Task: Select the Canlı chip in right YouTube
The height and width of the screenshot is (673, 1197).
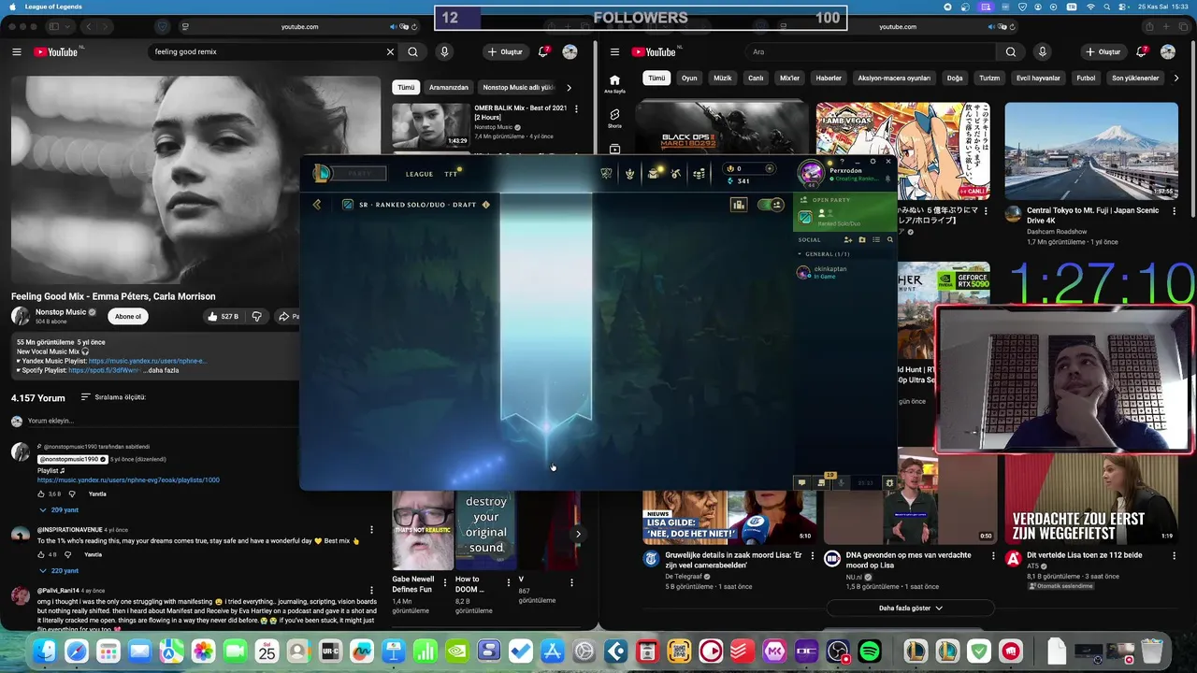Action: point(756,79)
